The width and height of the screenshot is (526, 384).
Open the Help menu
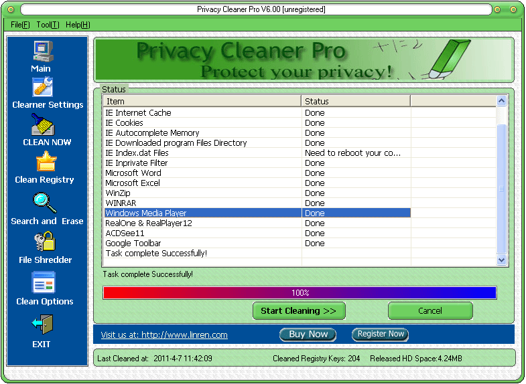click(x=78, y=25)
